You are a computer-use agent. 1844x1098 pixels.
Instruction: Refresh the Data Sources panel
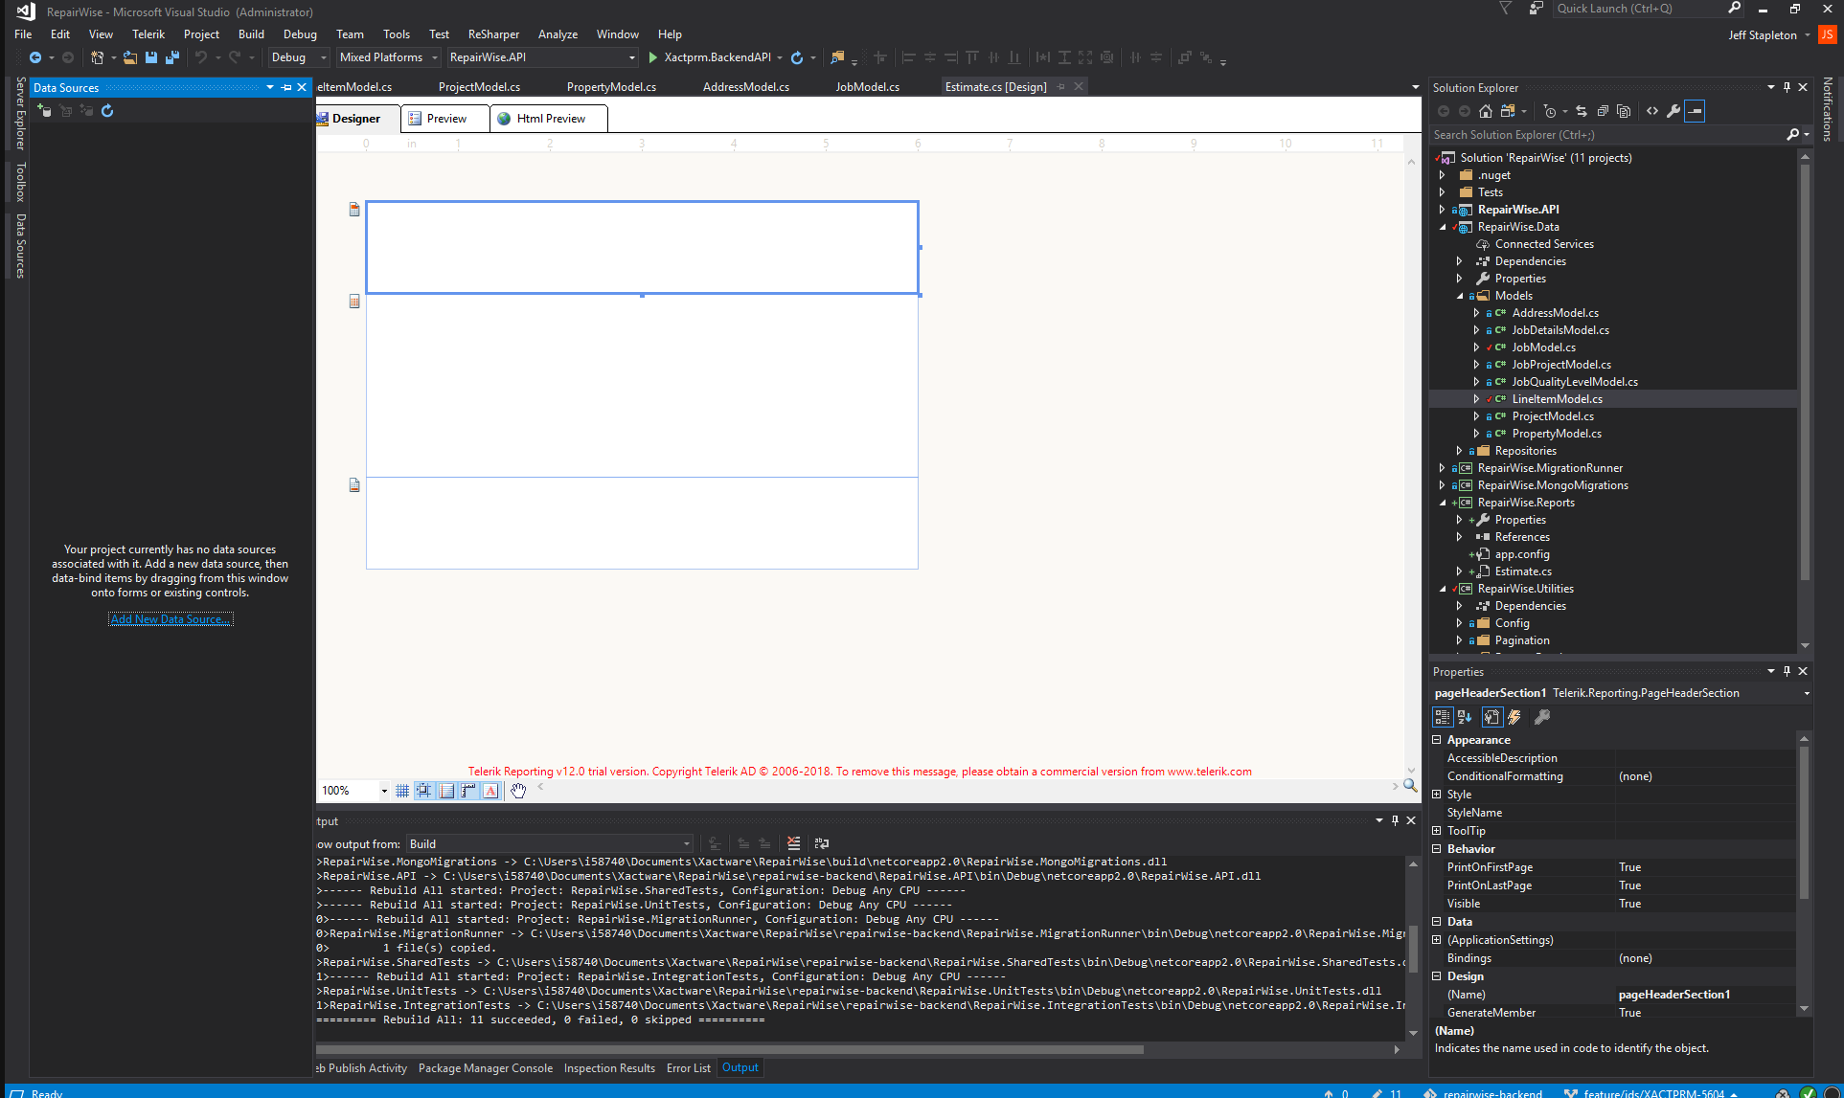pyautogui.click(x=107, y=111)
